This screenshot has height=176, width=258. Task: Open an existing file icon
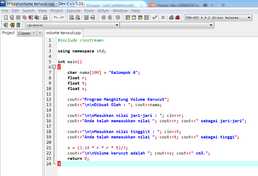(x=12, y=17)
